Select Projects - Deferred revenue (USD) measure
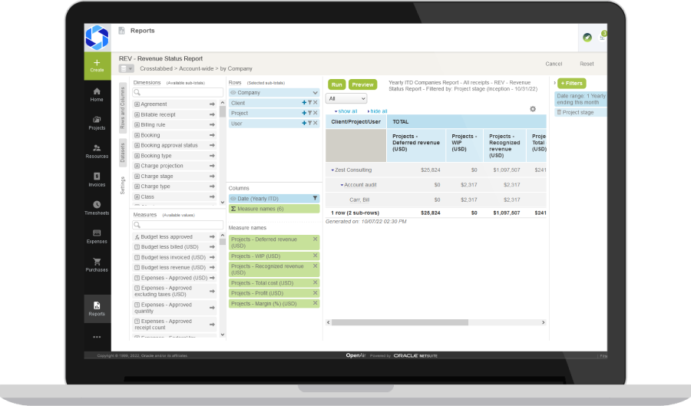This screenshot has height=406, width=691. click(273, 243)
